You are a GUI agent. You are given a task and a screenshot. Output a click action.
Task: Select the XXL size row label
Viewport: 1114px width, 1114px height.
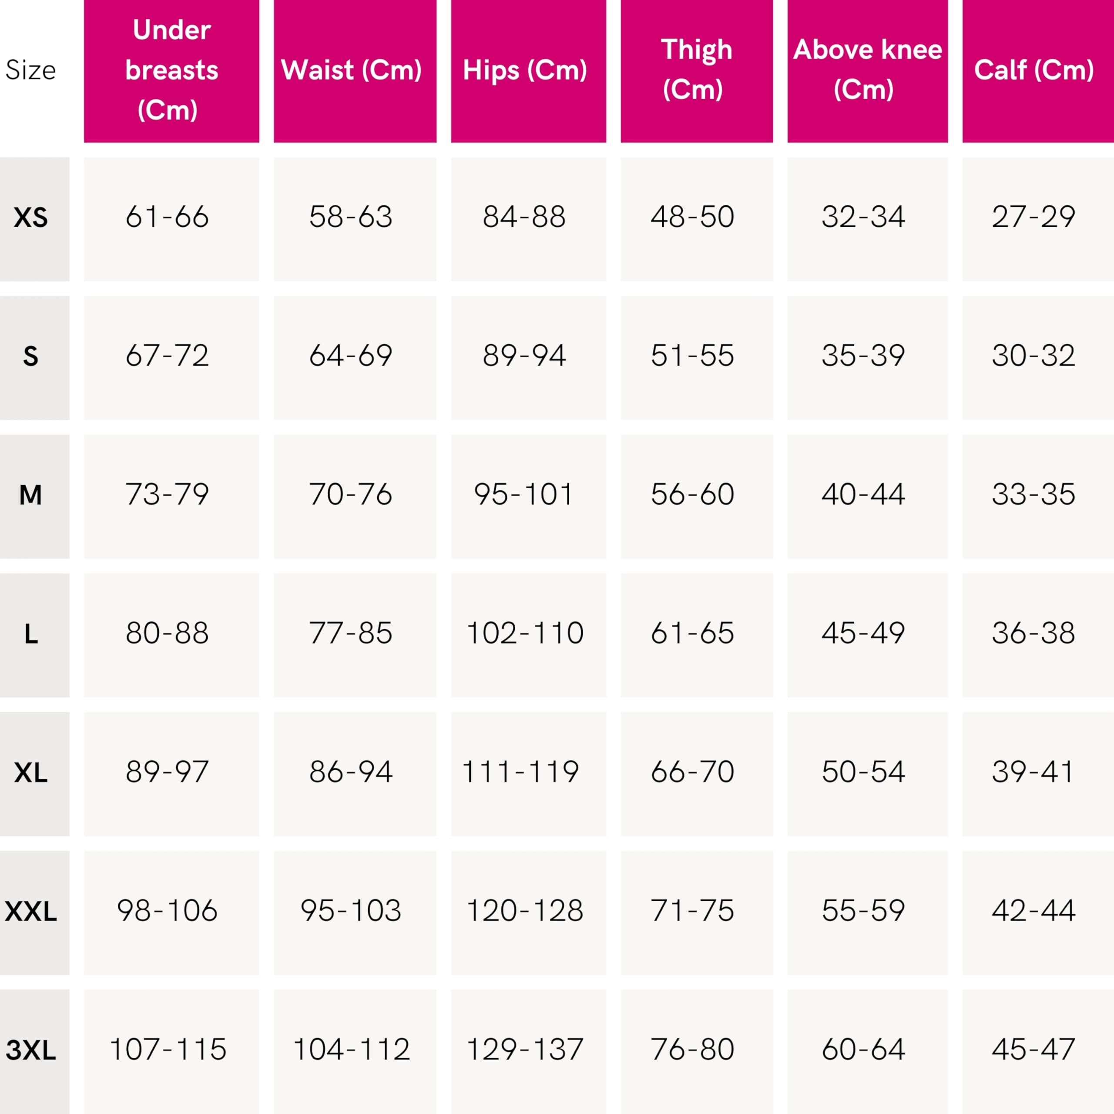tap(31, 912)
